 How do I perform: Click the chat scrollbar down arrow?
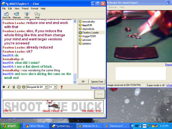click(75, 82)
